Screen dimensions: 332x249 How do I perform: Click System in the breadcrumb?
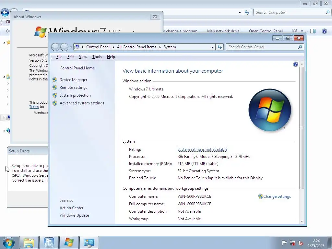[170, 47]
